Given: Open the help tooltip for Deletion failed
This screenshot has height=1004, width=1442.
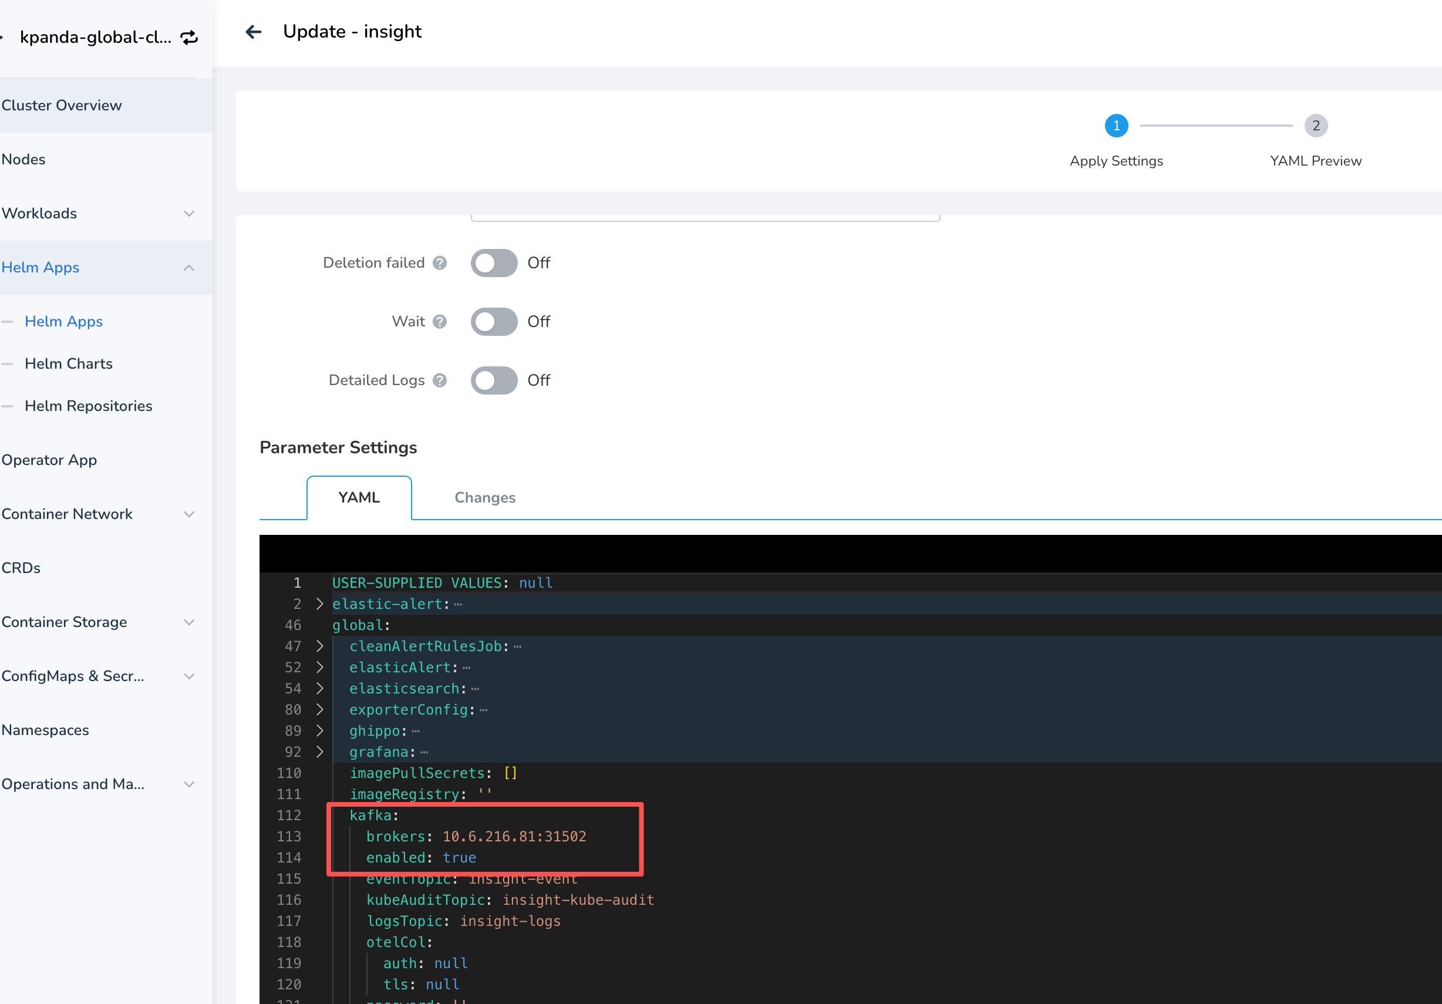Looking at the screenshot, I should tap(439, 263).
